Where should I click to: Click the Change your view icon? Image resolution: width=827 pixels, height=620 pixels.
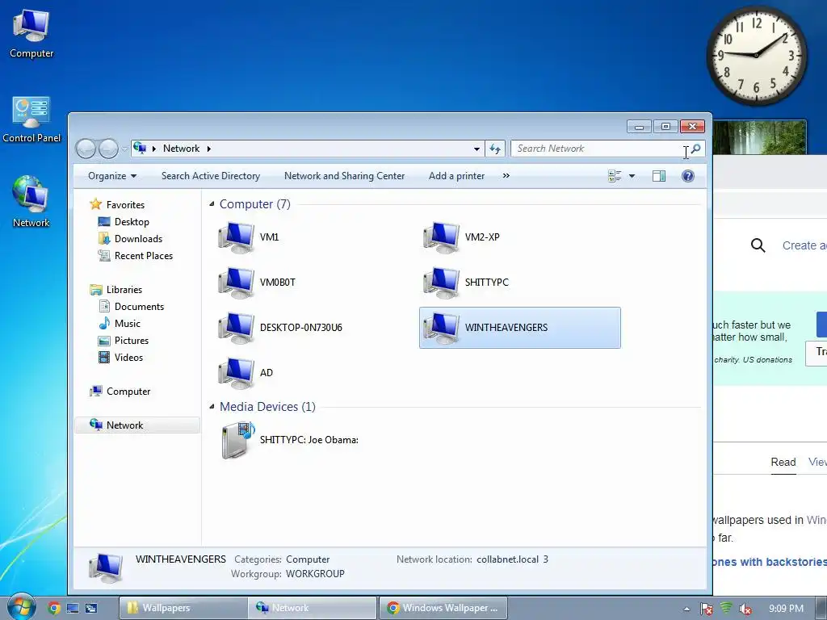(x=615, y=176)
